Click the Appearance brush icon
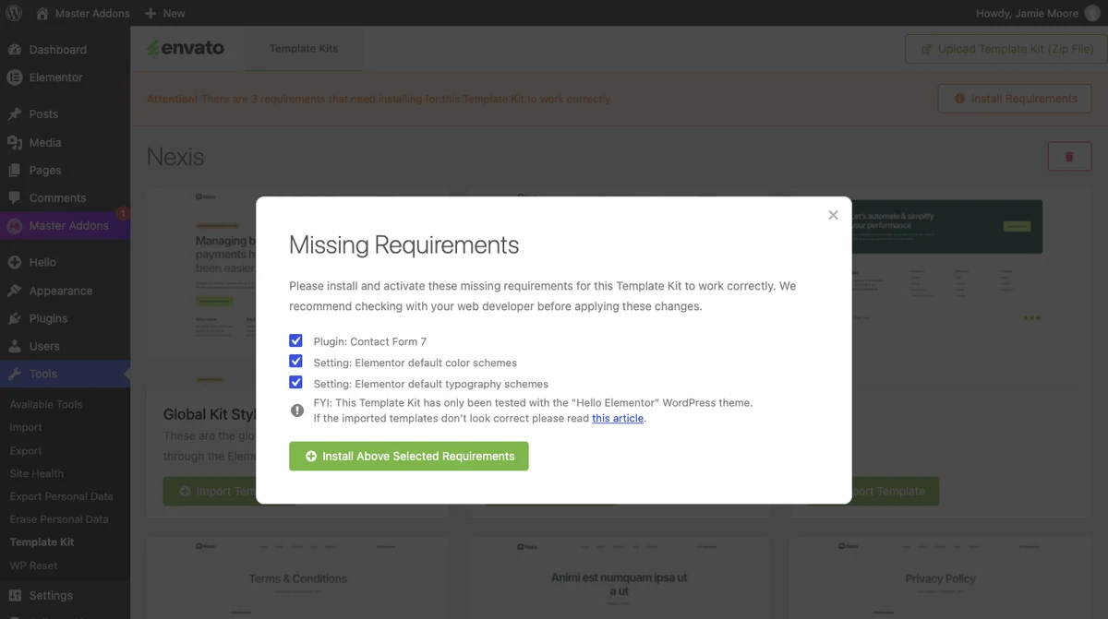 pos(15,291)
